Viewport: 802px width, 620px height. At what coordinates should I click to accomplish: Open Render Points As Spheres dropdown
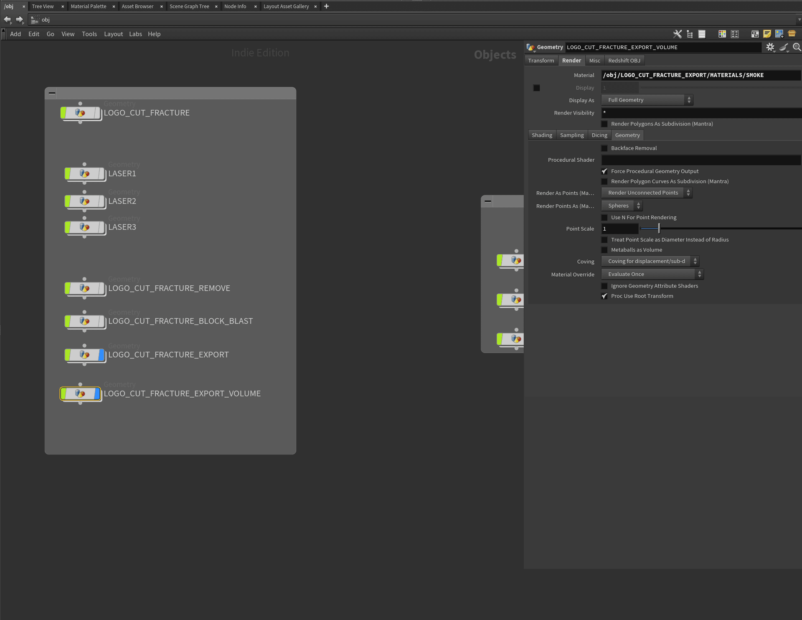pos(622,206)
